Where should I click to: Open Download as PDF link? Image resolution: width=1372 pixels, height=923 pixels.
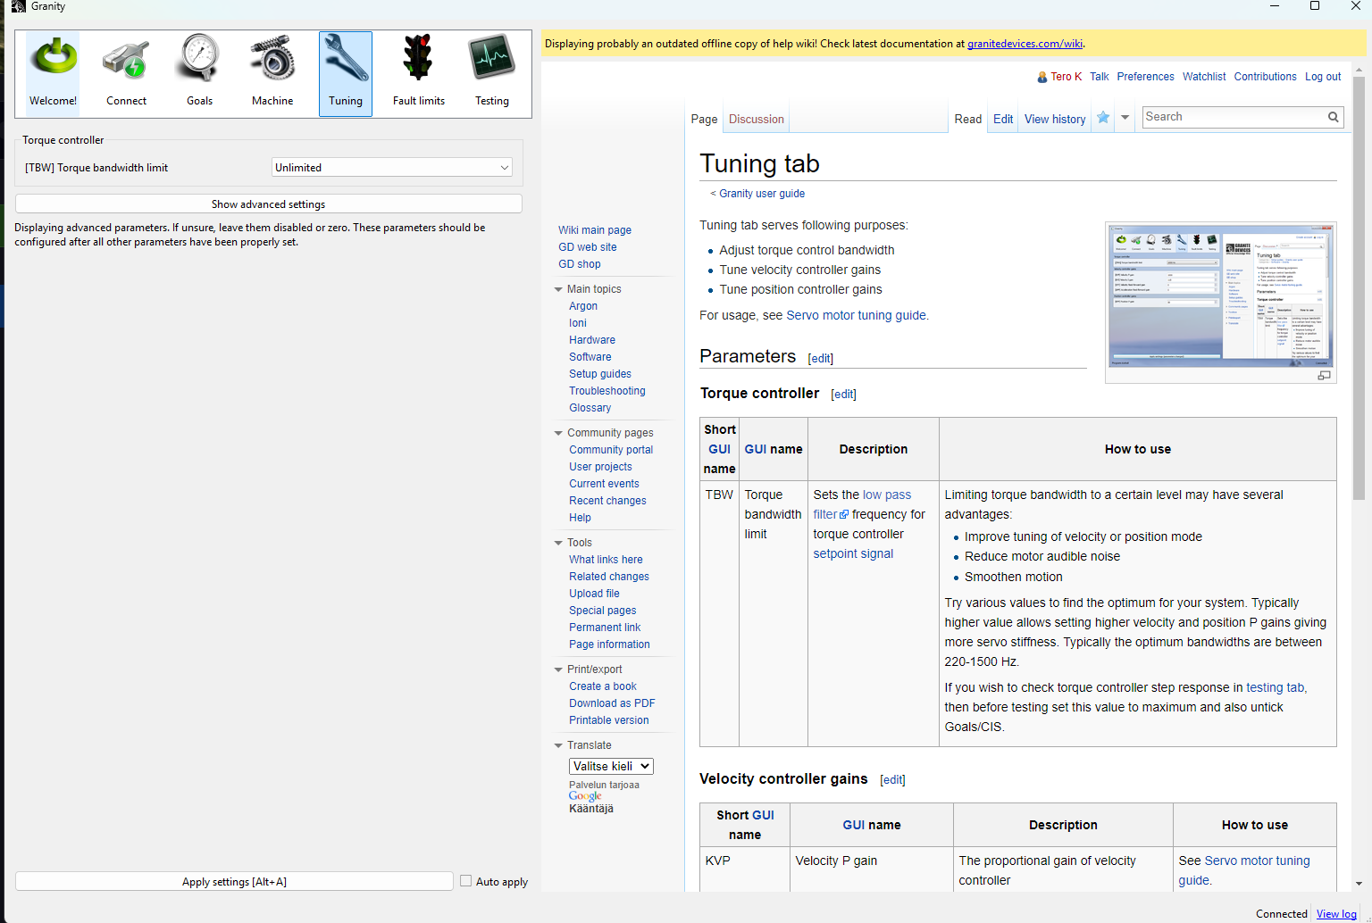coord(612,703)
